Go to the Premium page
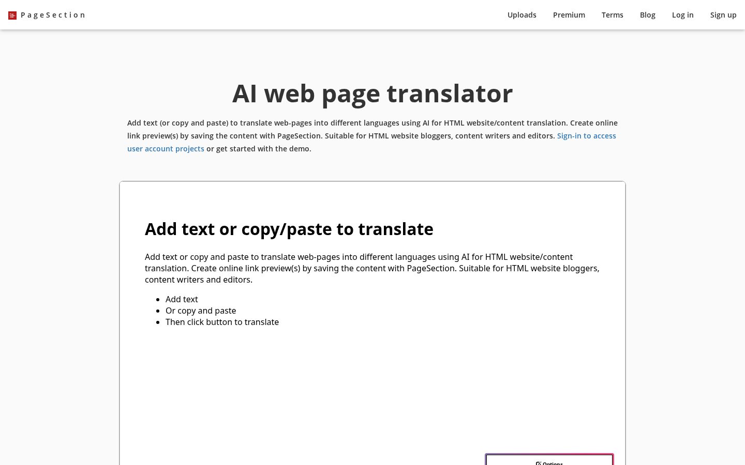Image resolution: width=745 pixels, height=465 pixels. click(x=569, y=15)
